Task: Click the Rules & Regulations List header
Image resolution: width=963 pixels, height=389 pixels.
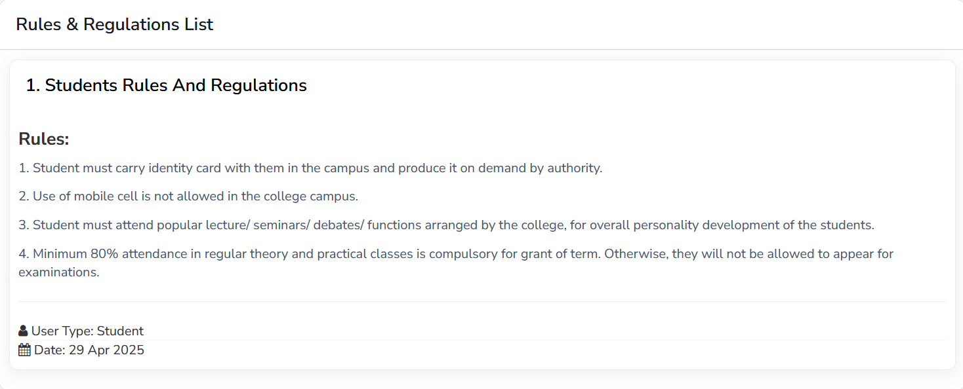Action: (114, 24)
